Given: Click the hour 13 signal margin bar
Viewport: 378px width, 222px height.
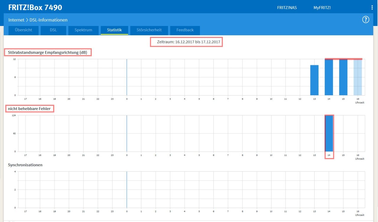Looking at the screenshot, I should 314,80.
